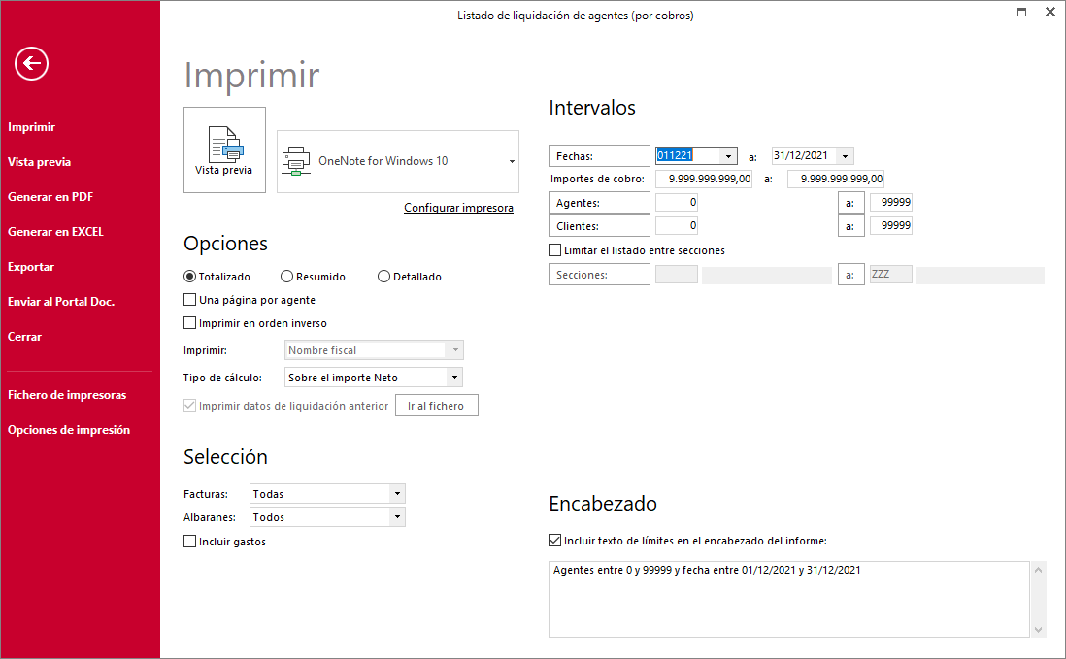Click the Secciones start code field
1066x659 pixels.
click(677, 275)
